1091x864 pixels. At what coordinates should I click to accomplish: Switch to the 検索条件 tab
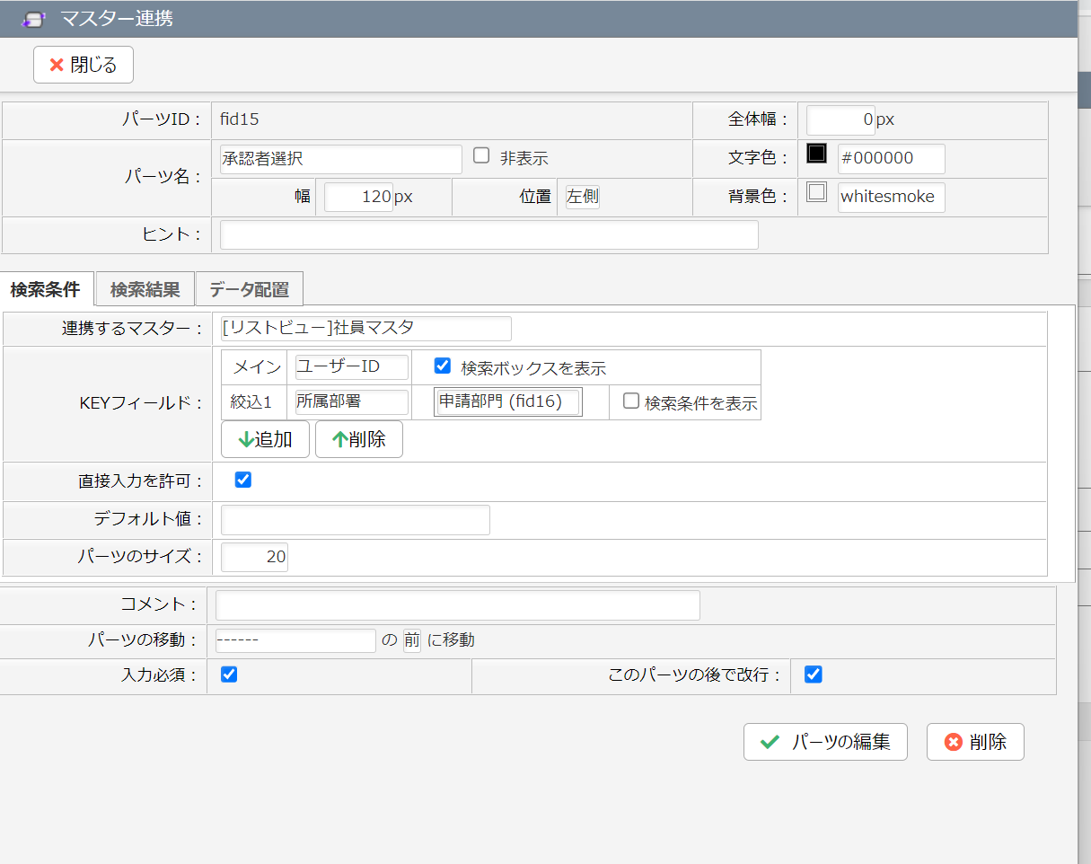45,289
